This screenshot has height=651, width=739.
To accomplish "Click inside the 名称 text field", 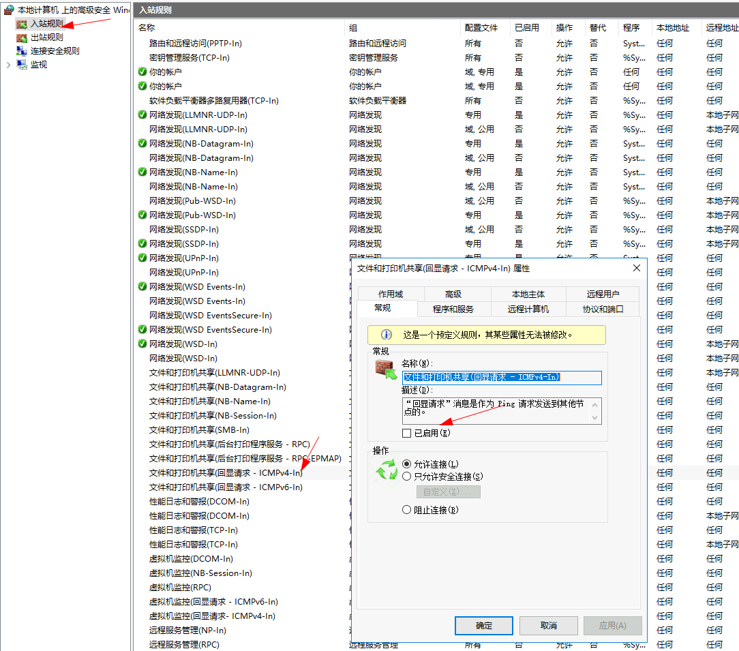I will (x=501, y=377).
